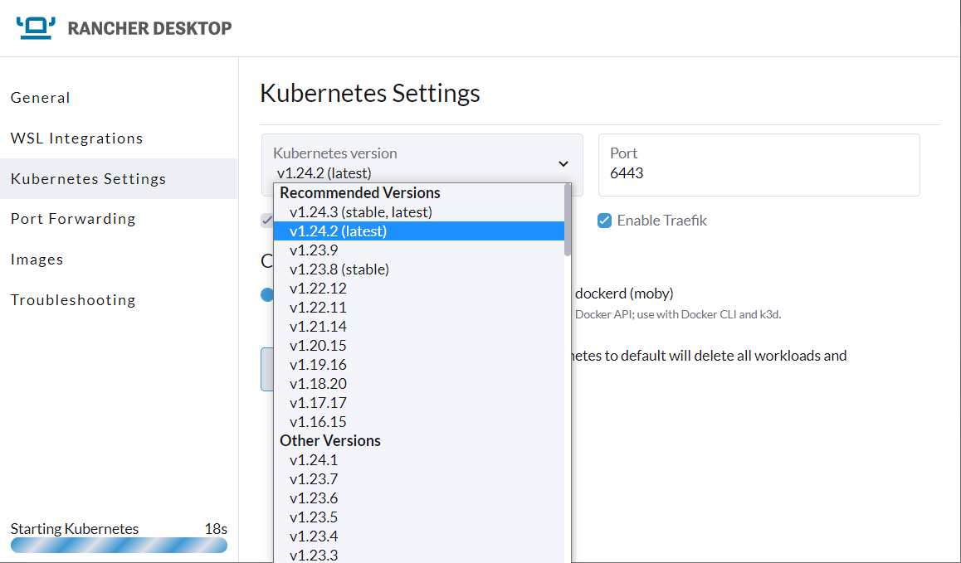Switch to the Images page
961x563 pixels.
click(x=37, y=260)
